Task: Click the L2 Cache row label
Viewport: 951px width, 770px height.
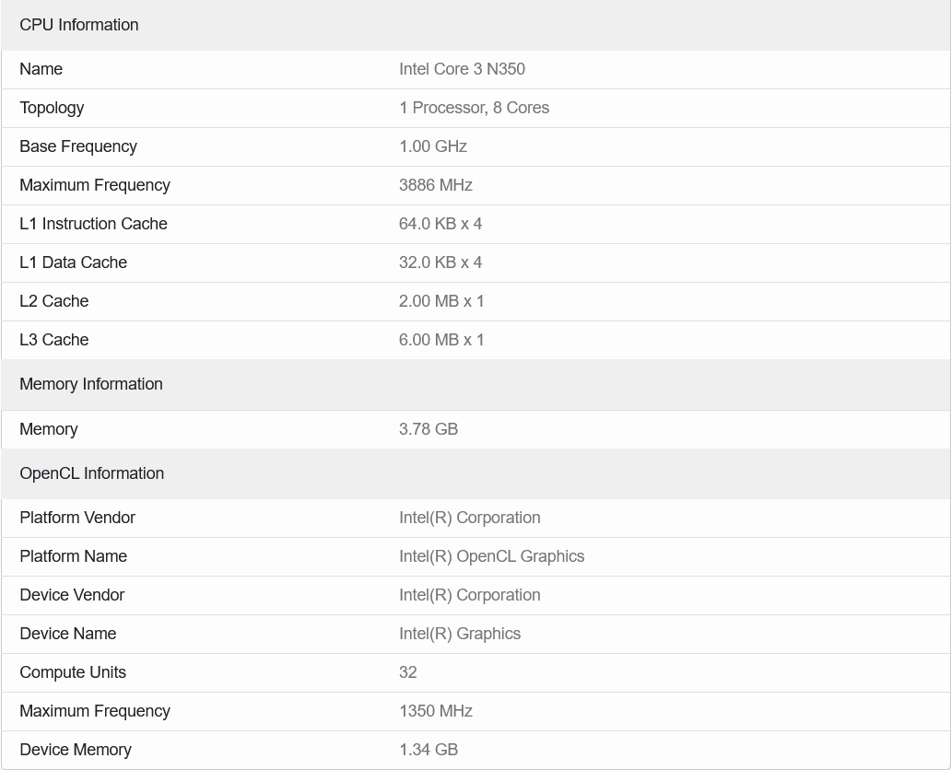Action: coord(54,301)
